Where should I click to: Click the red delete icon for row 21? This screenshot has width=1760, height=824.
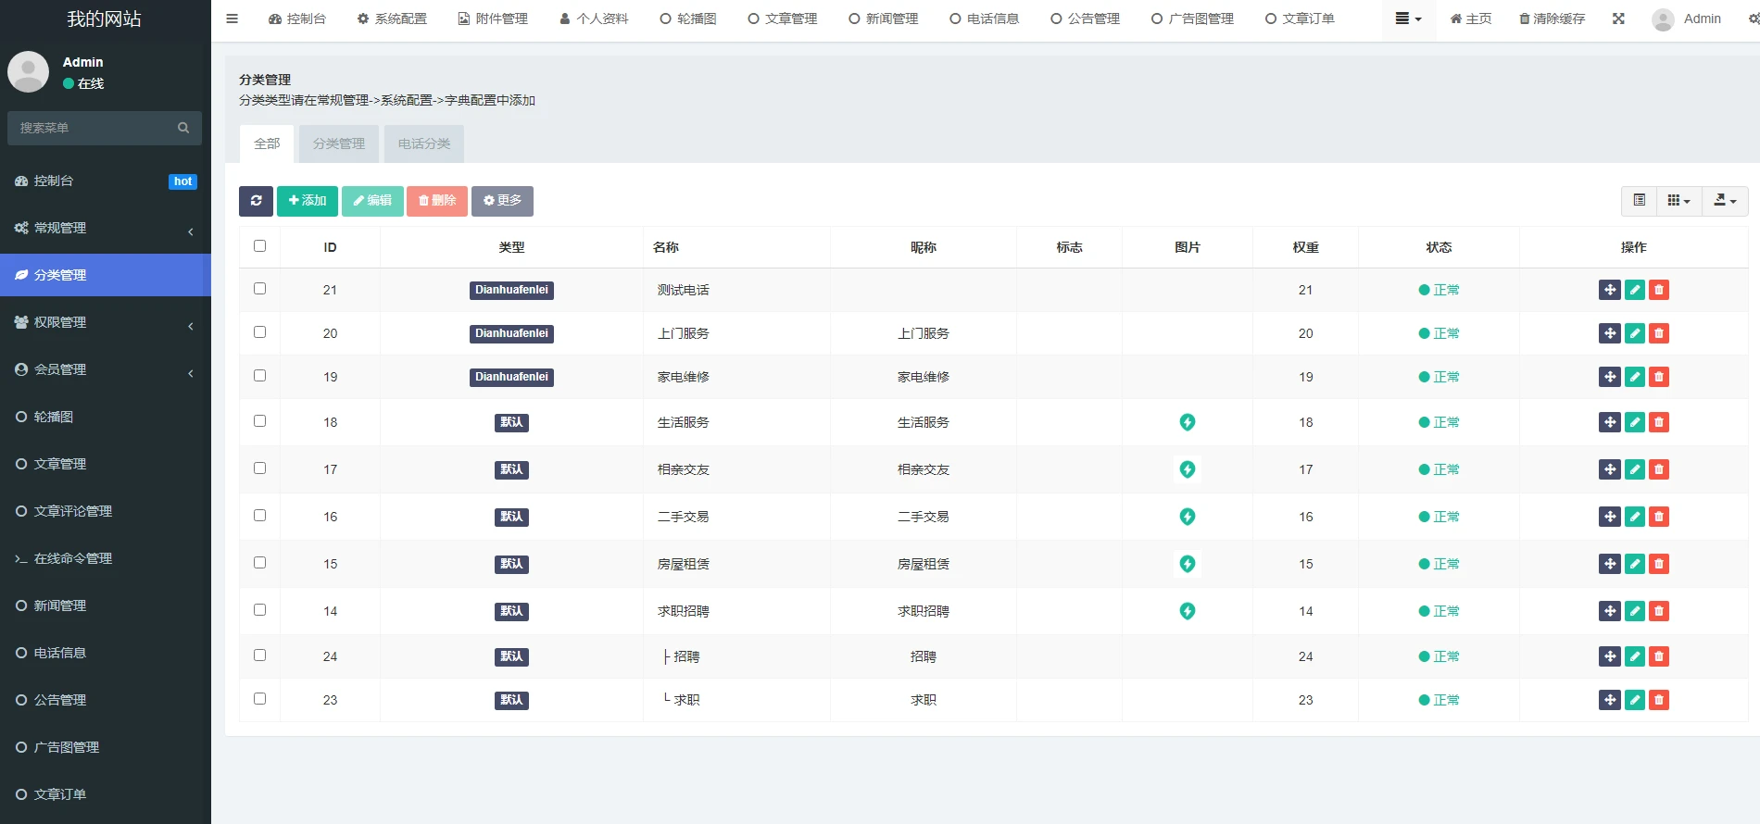point(1659,290)
